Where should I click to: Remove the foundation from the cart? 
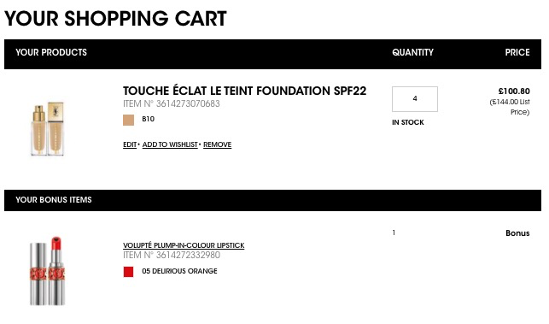[x=218, y=144]
